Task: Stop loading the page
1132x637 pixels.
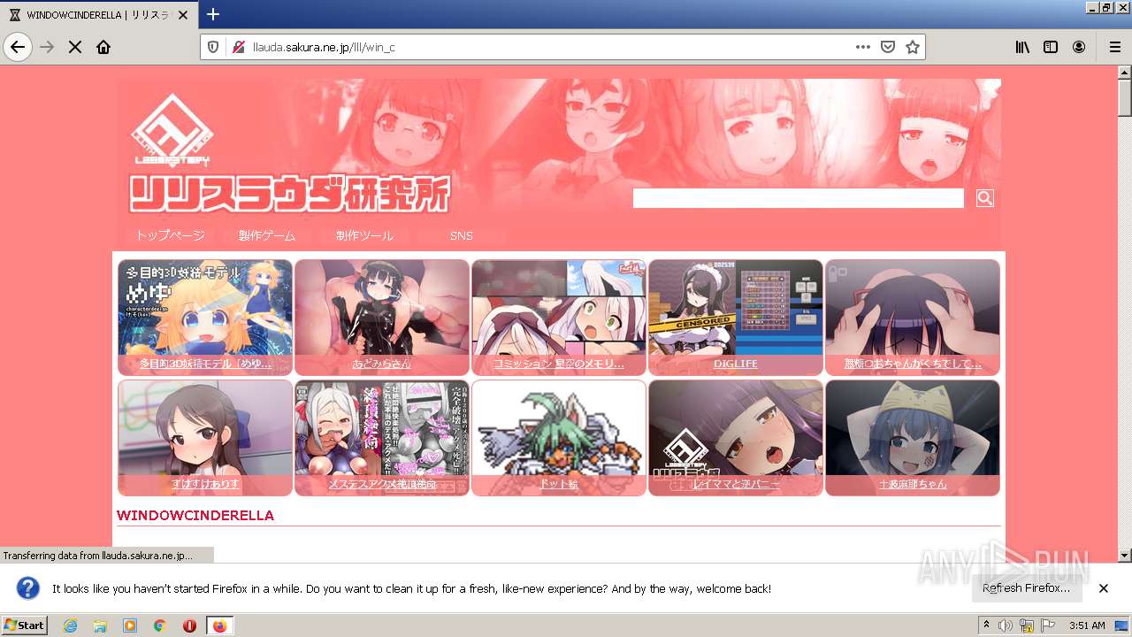Action: coord(75,47)
